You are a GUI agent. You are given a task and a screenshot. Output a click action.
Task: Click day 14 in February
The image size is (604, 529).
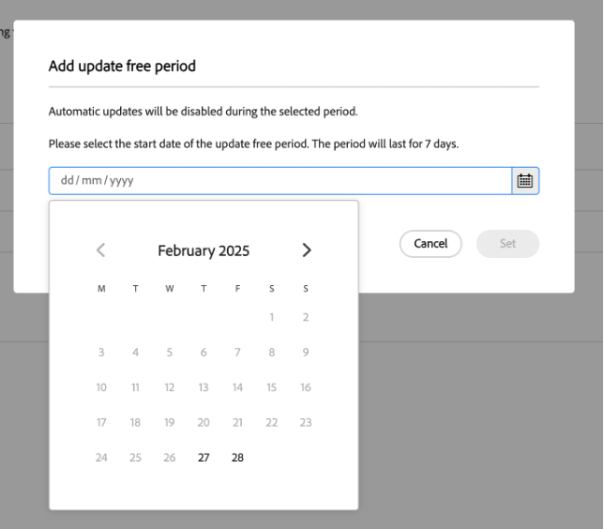click(x=237, y=387)
